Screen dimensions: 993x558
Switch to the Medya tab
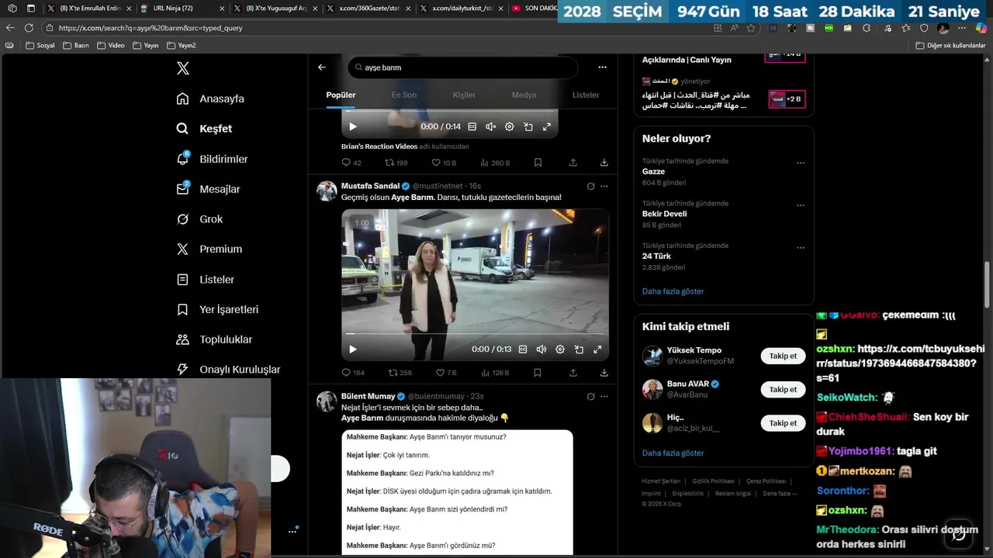click(x=524, y=95)
